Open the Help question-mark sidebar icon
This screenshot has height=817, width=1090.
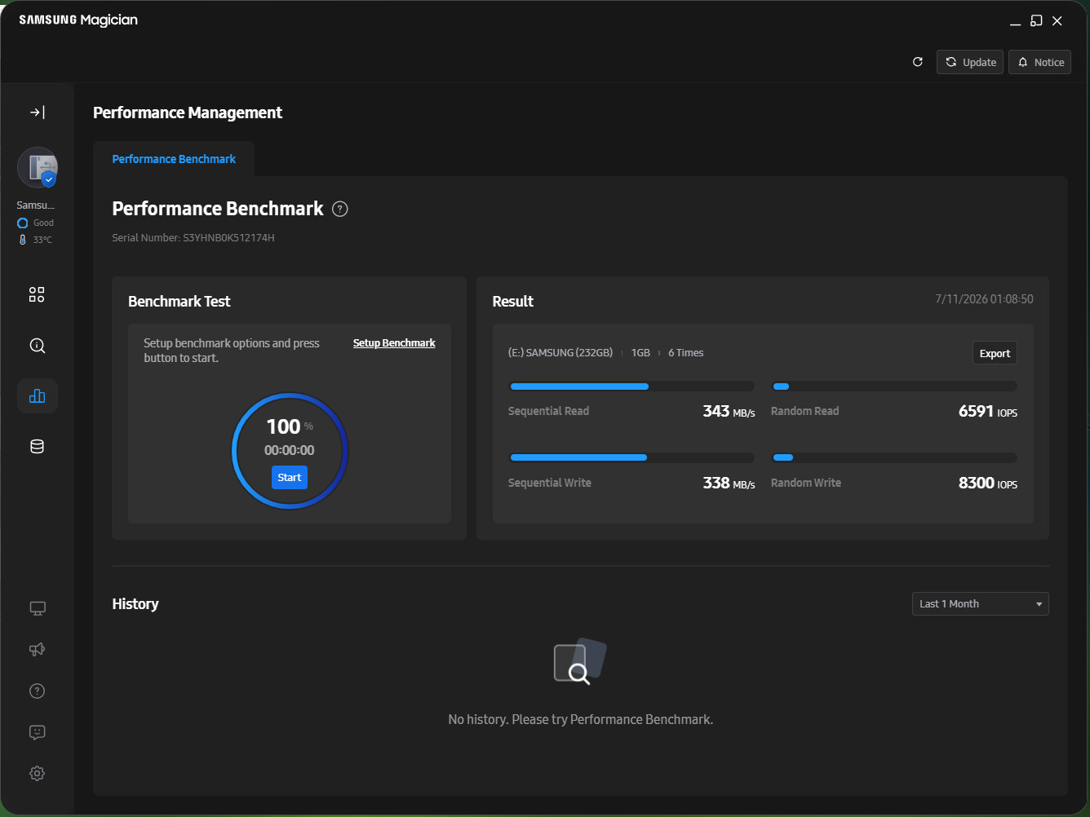37,691
